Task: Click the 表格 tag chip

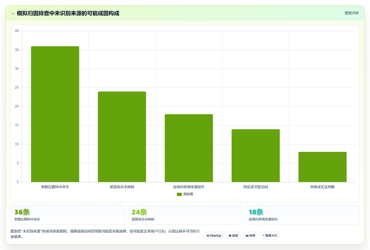Action: (x=233, y=235)
